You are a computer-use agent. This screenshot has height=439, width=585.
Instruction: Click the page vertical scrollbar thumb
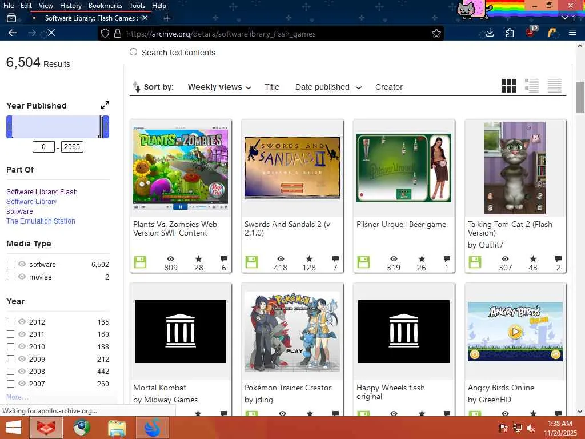click(x=580, y=97)
